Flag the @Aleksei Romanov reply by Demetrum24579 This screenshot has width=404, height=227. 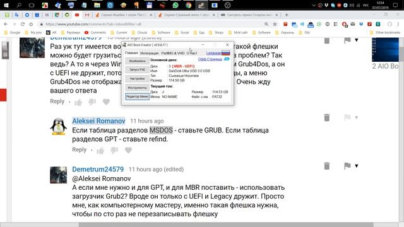point(347,166)
